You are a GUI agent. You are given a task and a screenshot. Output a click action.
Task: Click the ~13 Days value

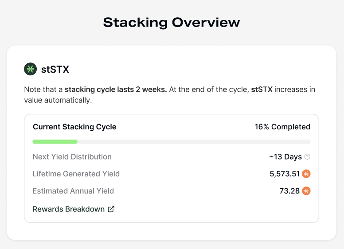[x=285, y=157]
